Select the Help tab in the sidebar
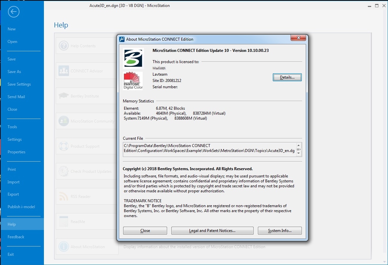This screenshot has width=388, height=265. (22, 224)
